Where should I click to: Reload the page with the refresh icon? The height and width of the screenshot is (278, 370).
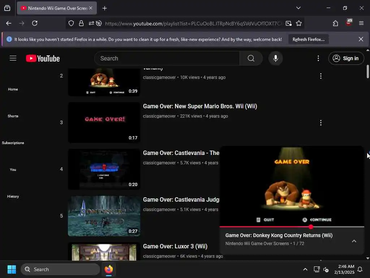35,23
